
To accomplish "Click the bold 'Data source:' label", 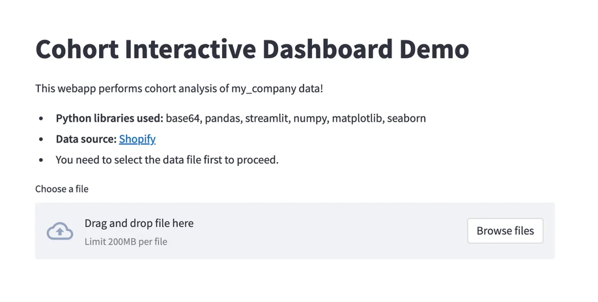I will point(86,139).
